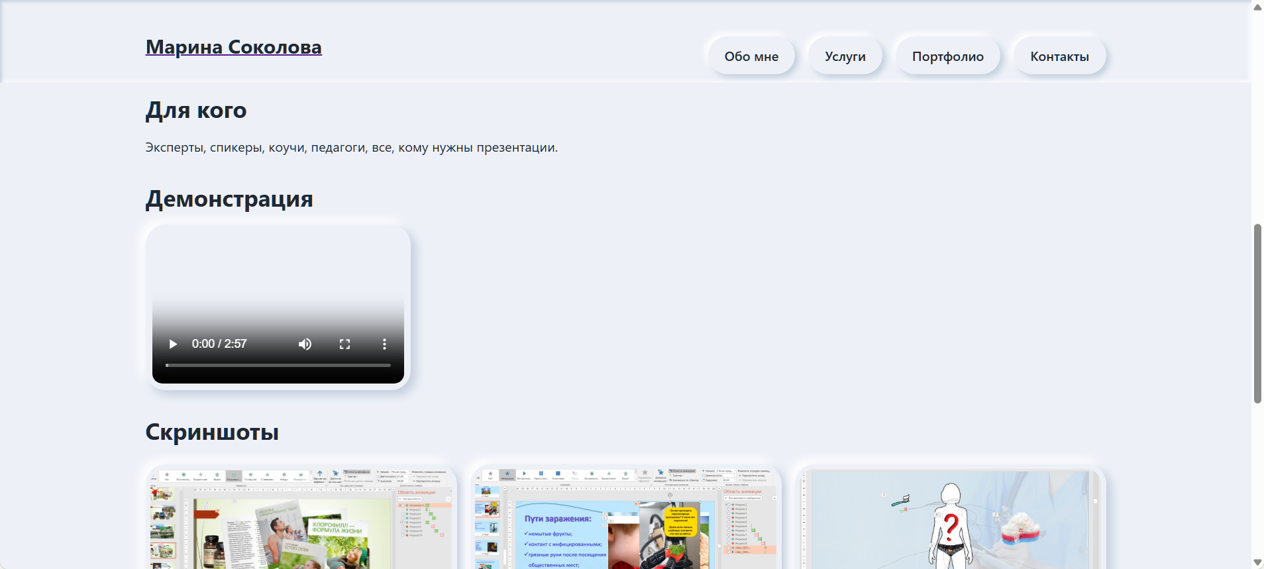
Task: Open the Обо мне section
Action: pos(751,56)
